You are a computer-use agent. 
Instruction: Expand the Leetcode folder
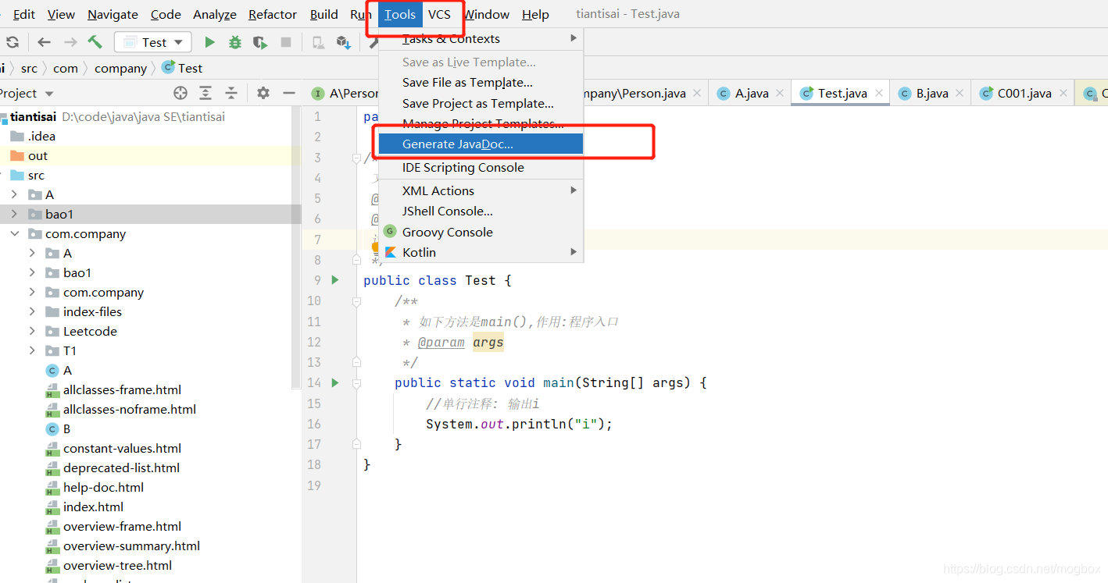(x=32, y=331)
